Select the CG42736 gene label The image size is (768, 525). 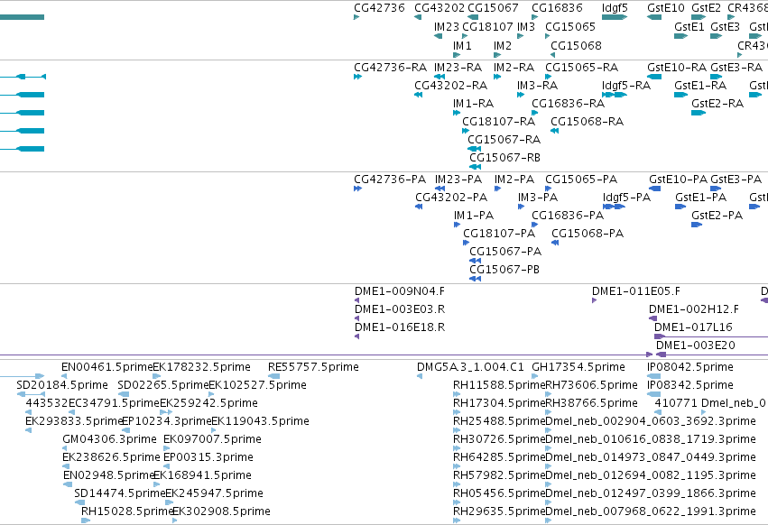(x=379, y=8)
